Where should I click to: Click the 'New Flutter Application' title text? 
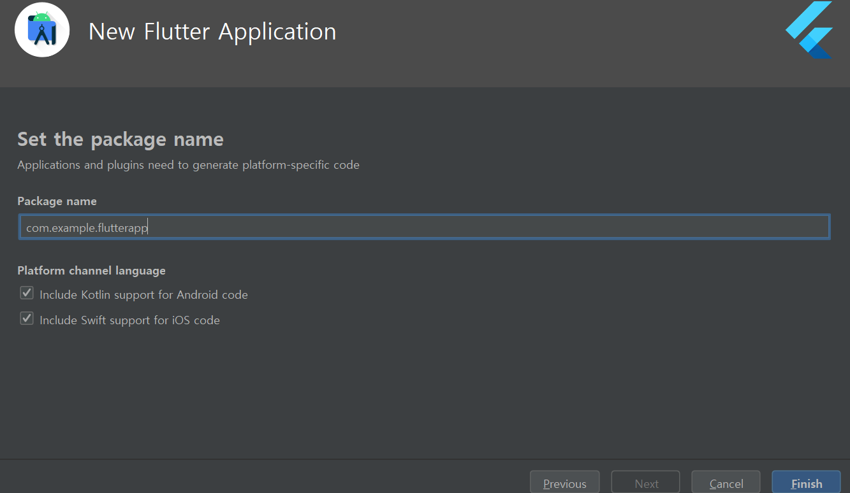point(212,31)
